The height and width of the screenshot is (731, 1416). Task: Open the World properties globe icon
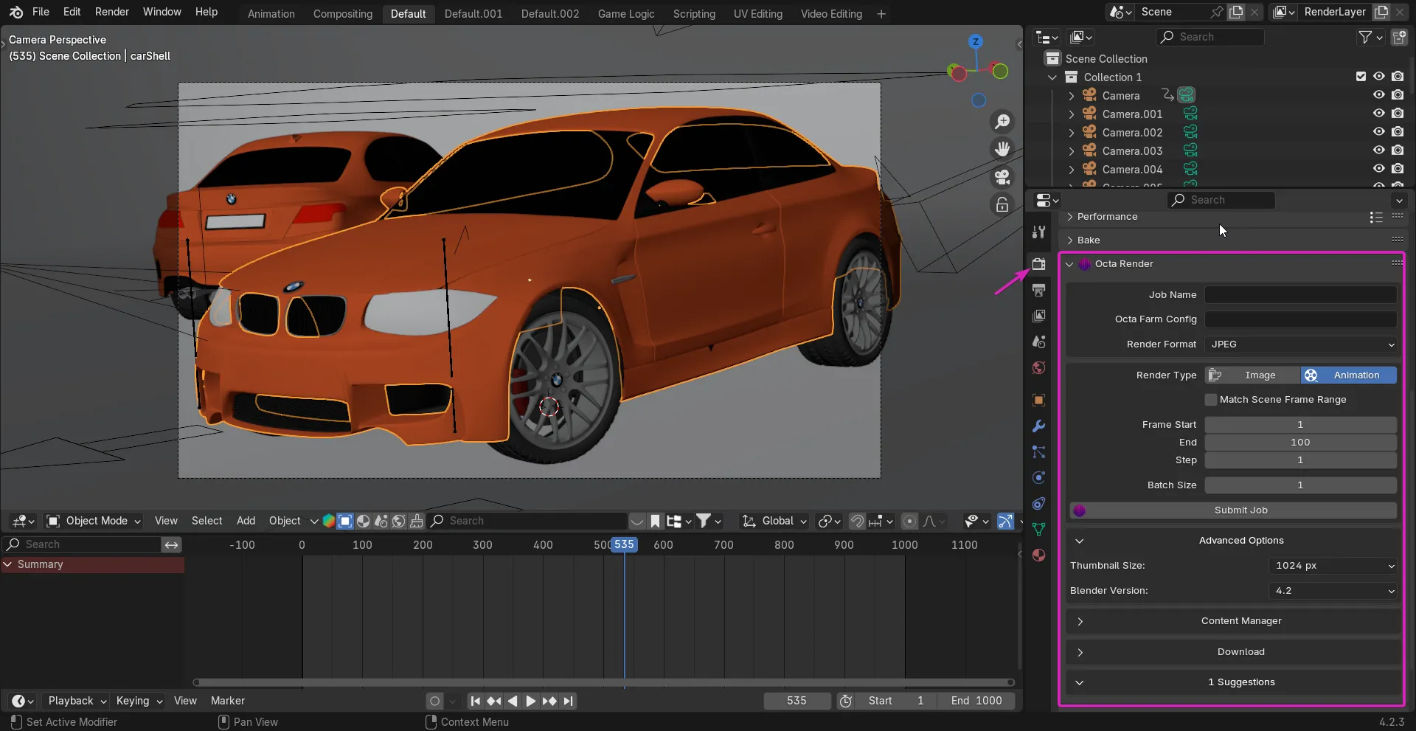tap(1038, 367)
